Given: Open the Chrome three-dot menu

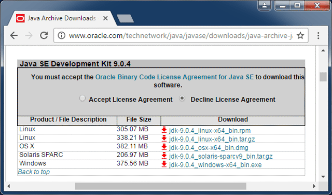Looking at the screenshot, I should [318, 35].
